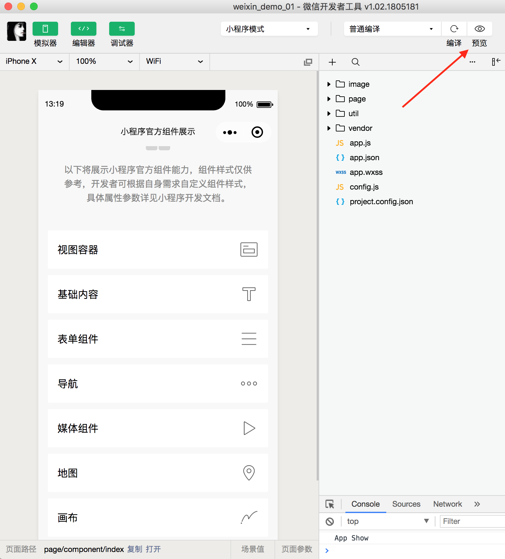Screen dimensions: 505x559
Task: Open the 导航 list item
Action: coord(158,384)
